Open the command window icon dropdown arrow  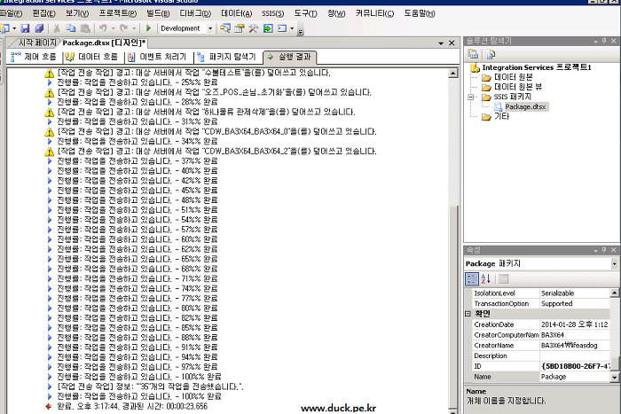click(292, 28)
